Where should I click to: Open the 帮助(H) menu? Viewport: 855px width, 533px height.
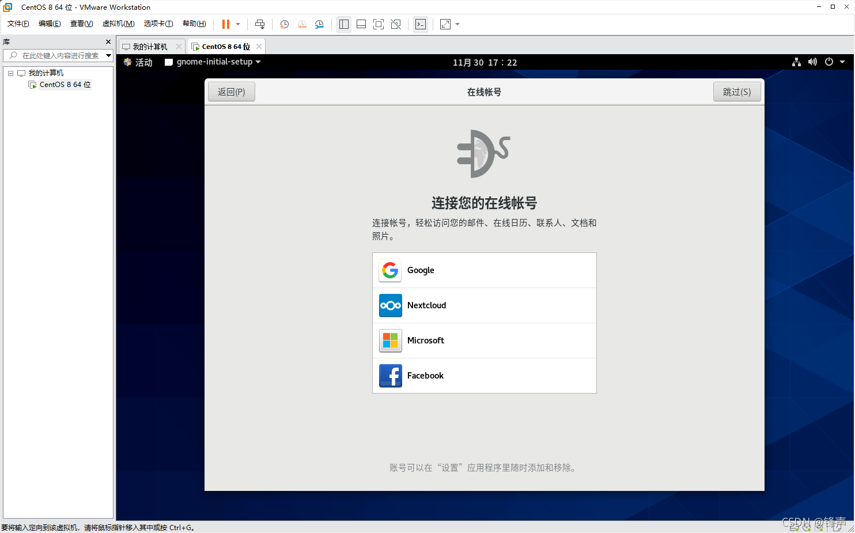coord(194,24)
